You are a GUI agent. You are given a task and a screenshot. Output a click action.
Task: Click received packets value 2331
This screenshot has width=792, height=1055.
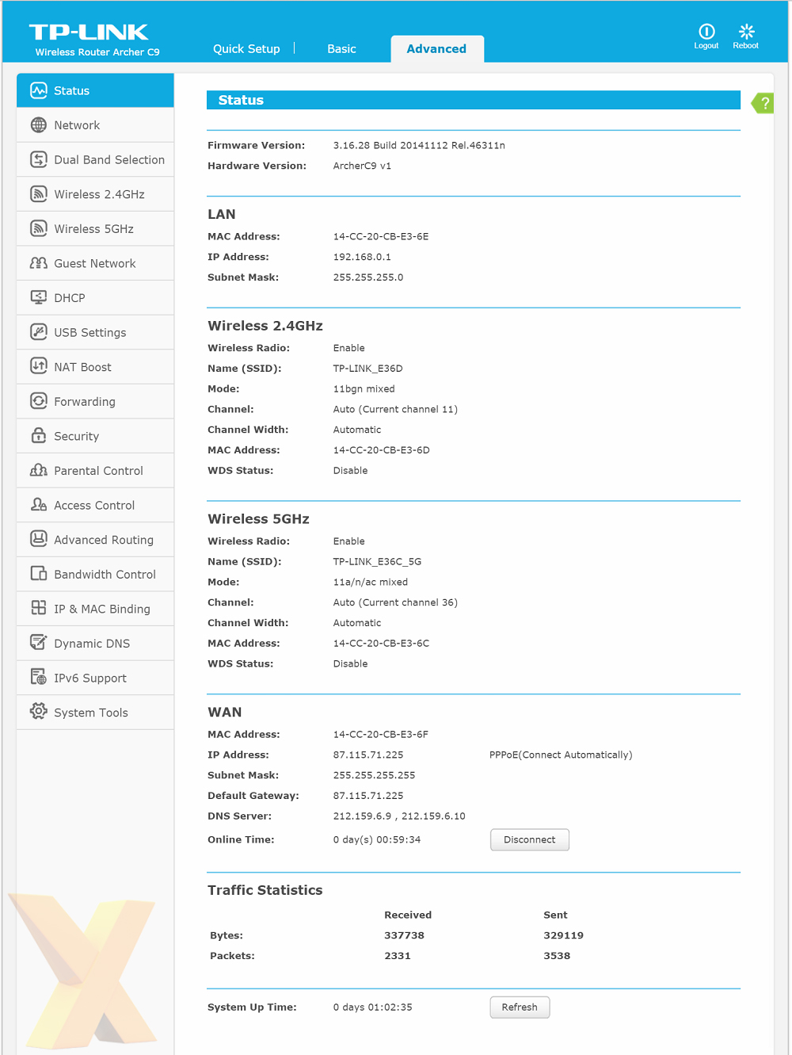pos(398,955)
